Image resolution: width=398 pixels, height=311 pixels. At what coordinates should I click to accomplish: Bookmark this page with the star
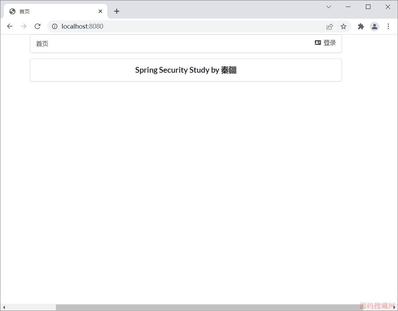[x=344, y=27]
